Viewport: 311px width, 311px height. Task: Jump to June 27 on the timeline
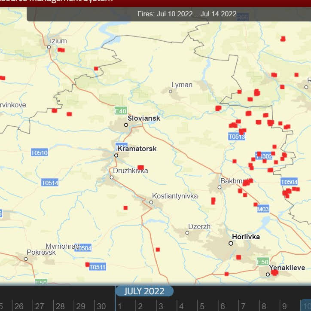point(40,306)
